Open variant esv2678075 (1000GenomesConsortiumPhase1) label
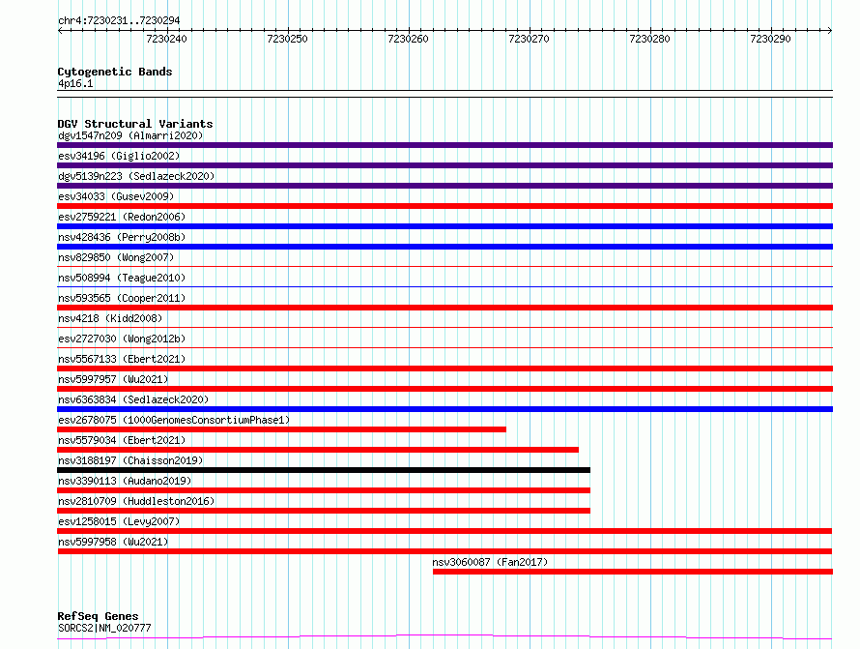This screenshot has width=860, height=649. click(174, 420)
